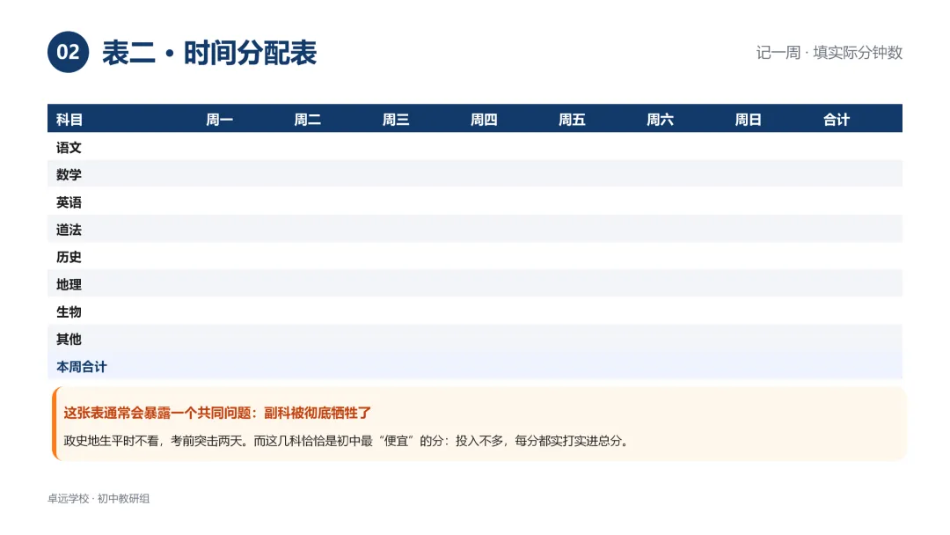This screenshot has width=950, height=535.
Task: Click the 周日 column header
Action: 748,120
